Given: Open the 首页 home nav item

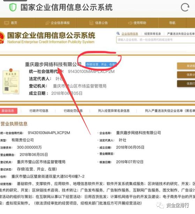Looking at the screenshot, I should 14,23.
